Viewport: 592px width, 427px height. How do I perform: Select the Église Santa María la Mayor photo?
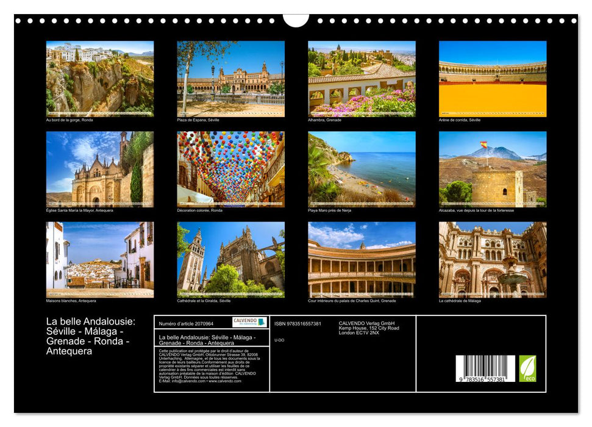[x=99, y=168]
